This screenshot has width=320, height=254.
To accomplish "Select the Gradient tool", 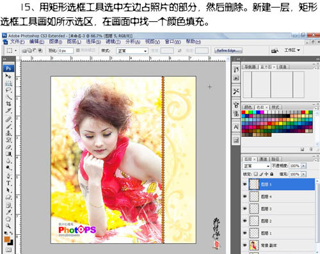I will click(x=8, y=154).
